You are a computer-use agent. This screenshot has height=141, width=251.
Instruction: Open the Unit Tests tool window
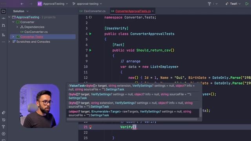pos(4,113)
